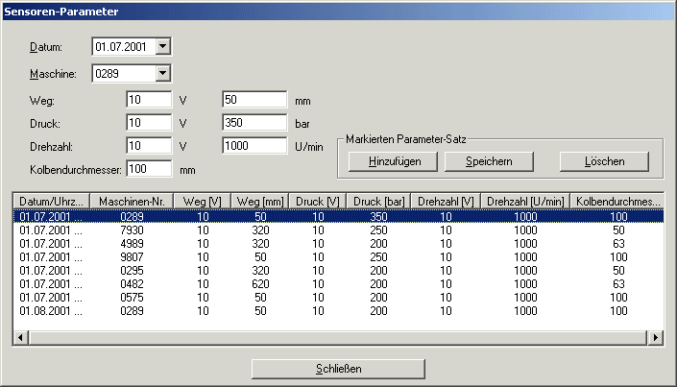This screenshot has height=387, width=677.
Task: Focus the Kolbendurchmesser input field
Action: (148, 169)
